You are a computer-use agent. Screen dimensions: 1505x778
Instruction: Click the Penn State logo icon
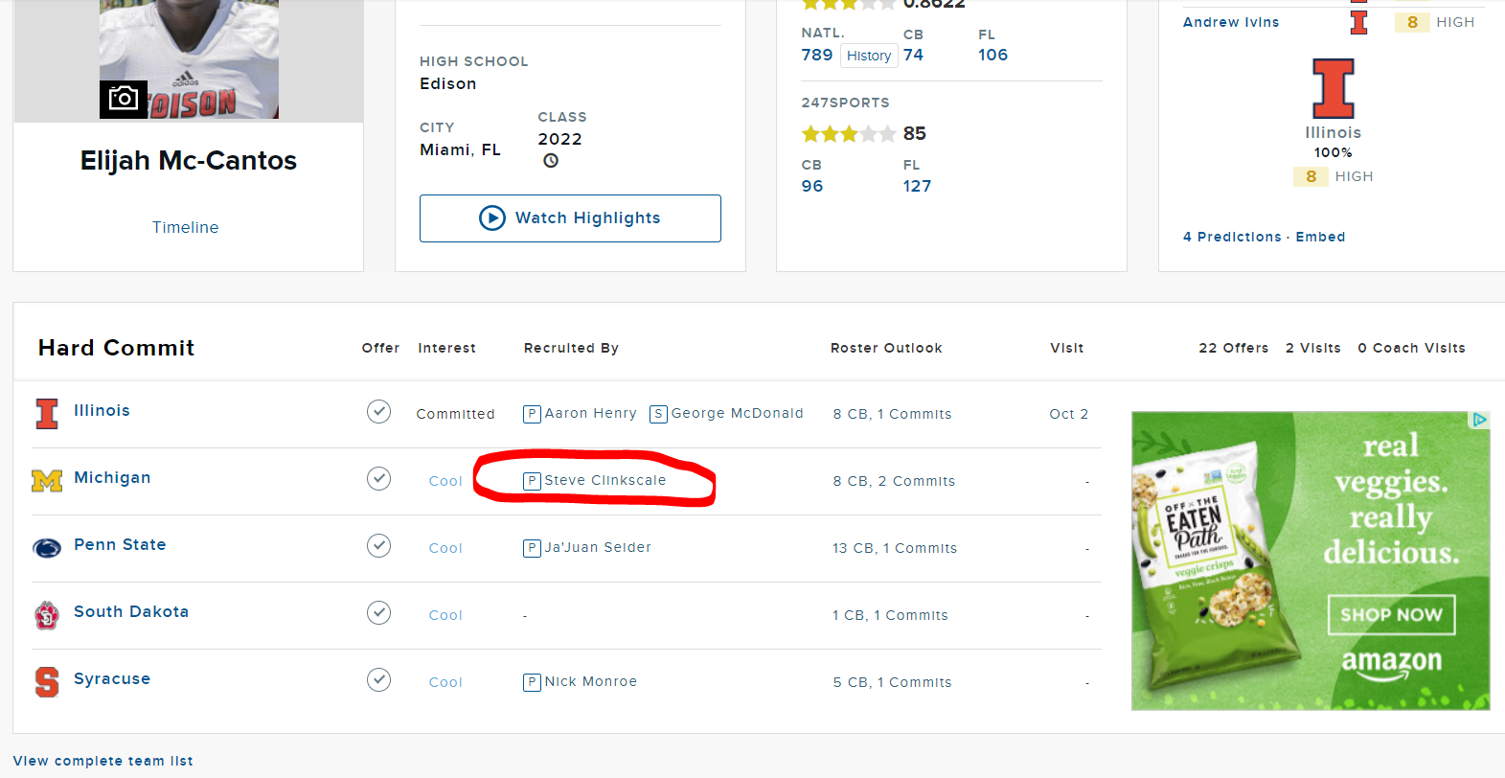pyautogui.click(x=47, y=547)
